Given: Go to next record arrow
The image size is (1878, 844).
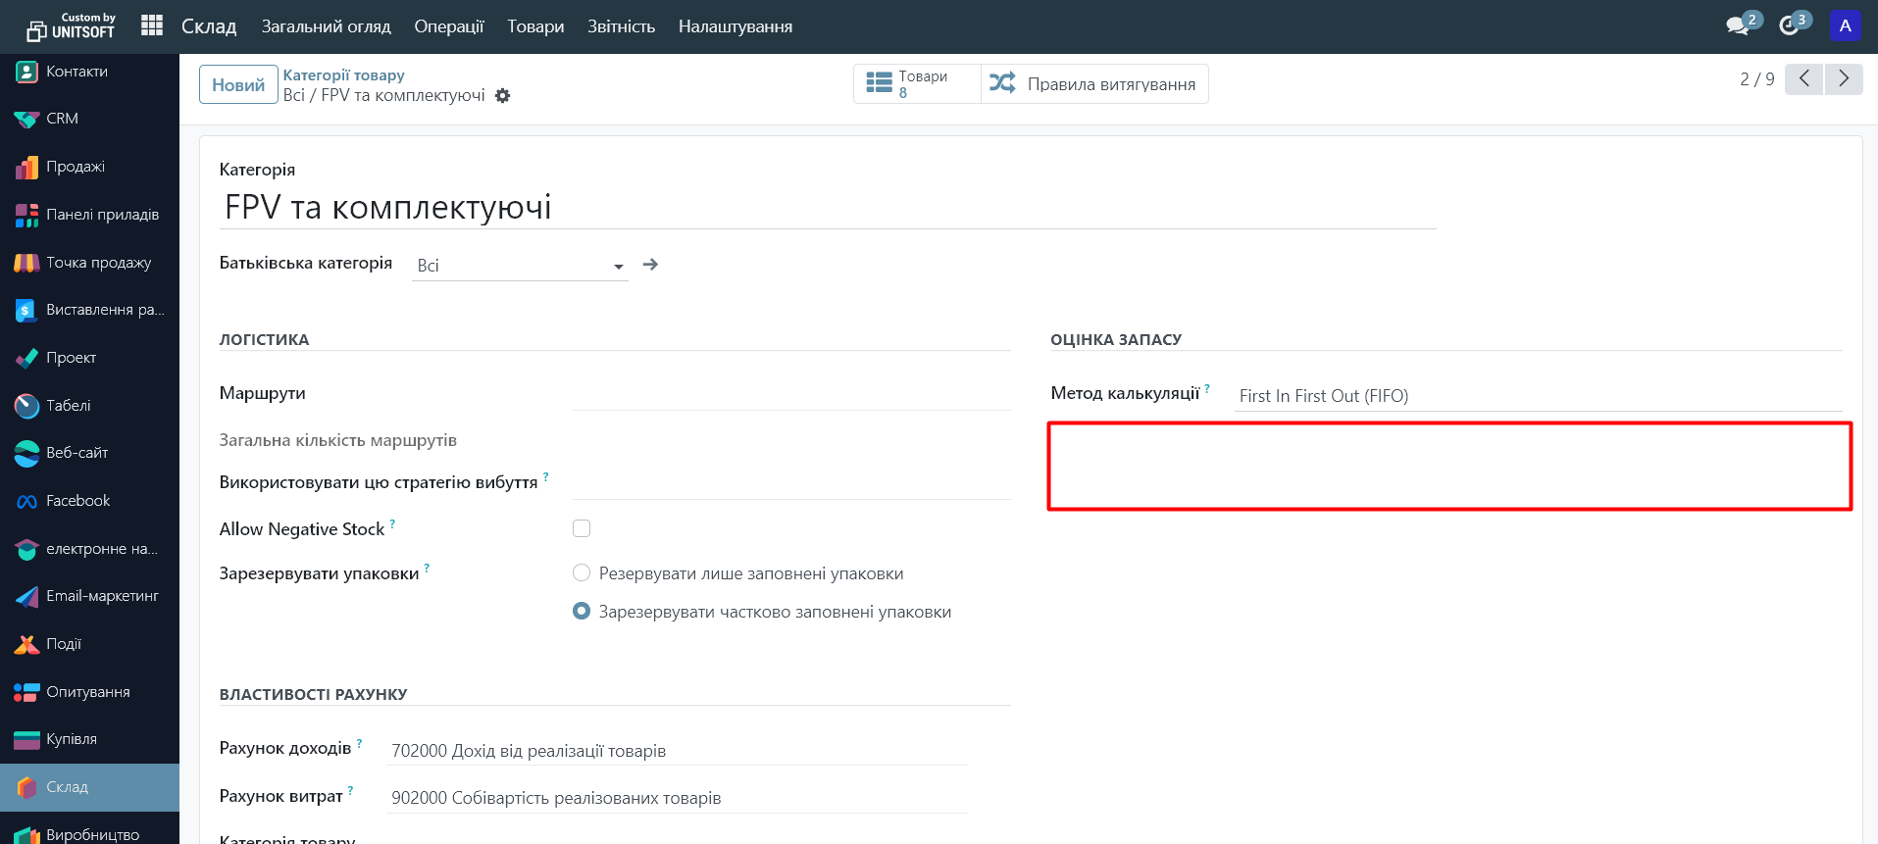Looking at the screenshot, I should tap(1844, 78).
